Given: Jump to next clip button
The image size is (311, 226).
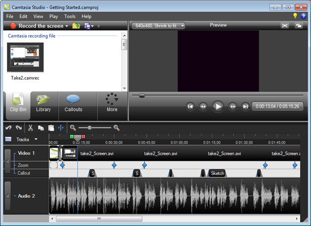Looking at the screenshot, I should pyautogui.click(x=245, y=106).
